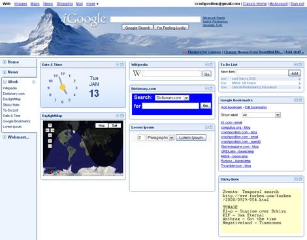Zoom in on the DaylightMap plus button
The width and height of the screenshot is (307, 240).
pos(50,141)
